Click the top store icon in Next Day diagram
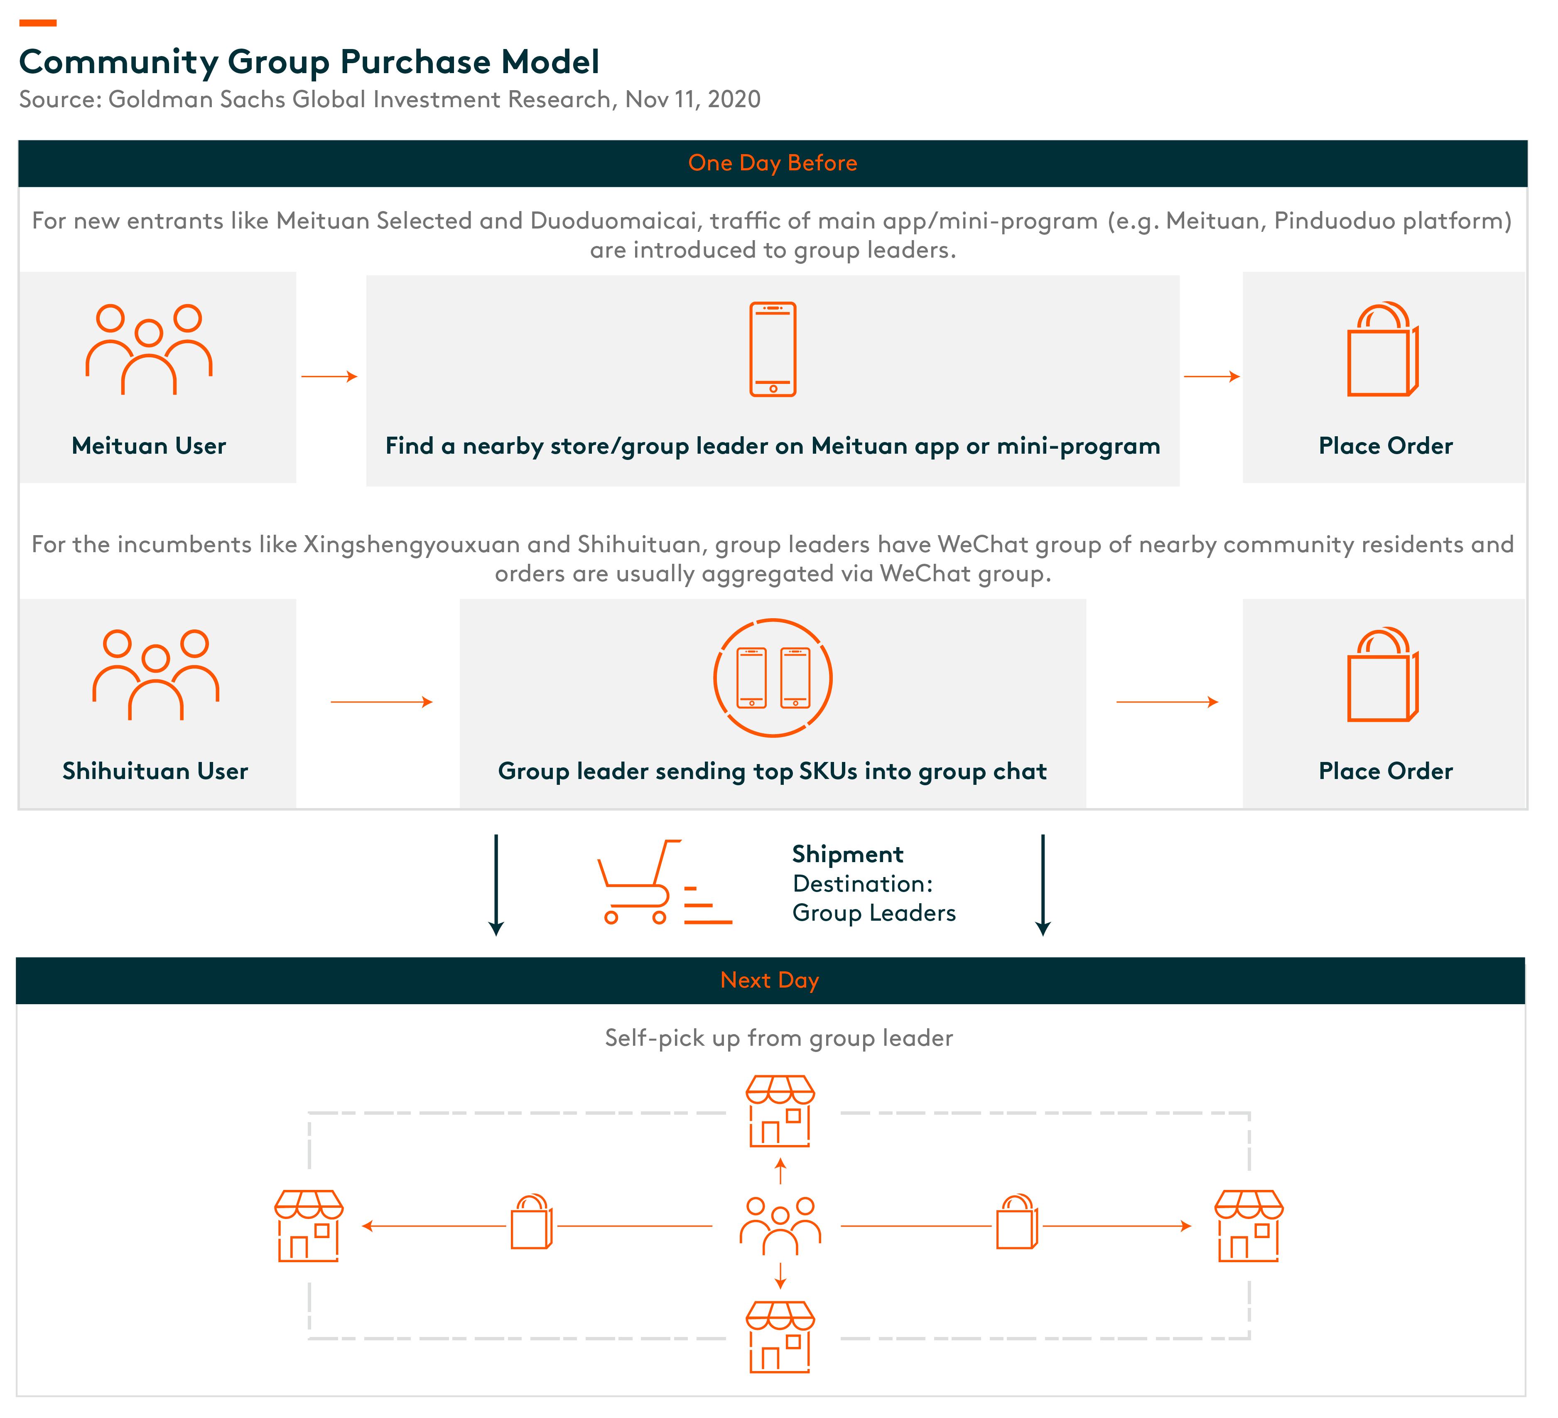 tap(780, 1111)
